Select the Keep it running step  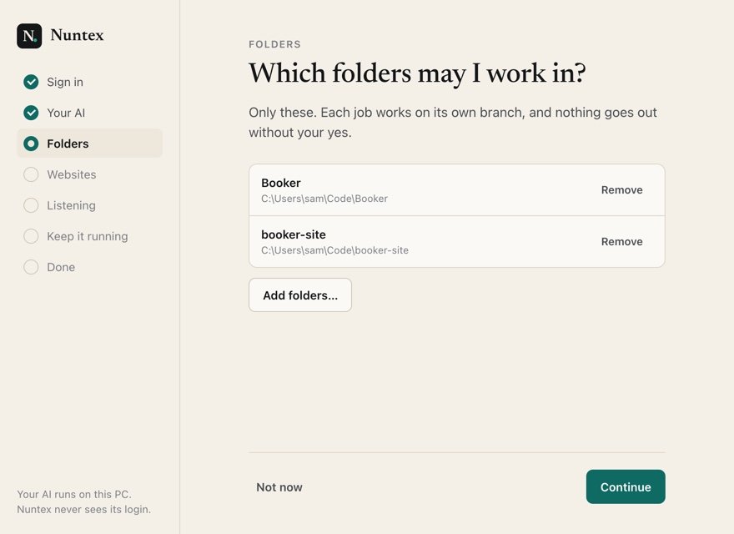click(x=87, y=237)
